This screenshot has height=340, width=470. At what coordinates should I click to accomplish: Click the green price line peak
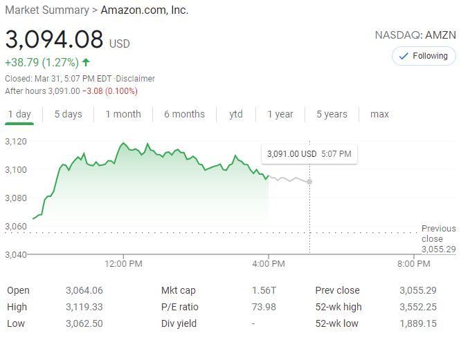123,143
